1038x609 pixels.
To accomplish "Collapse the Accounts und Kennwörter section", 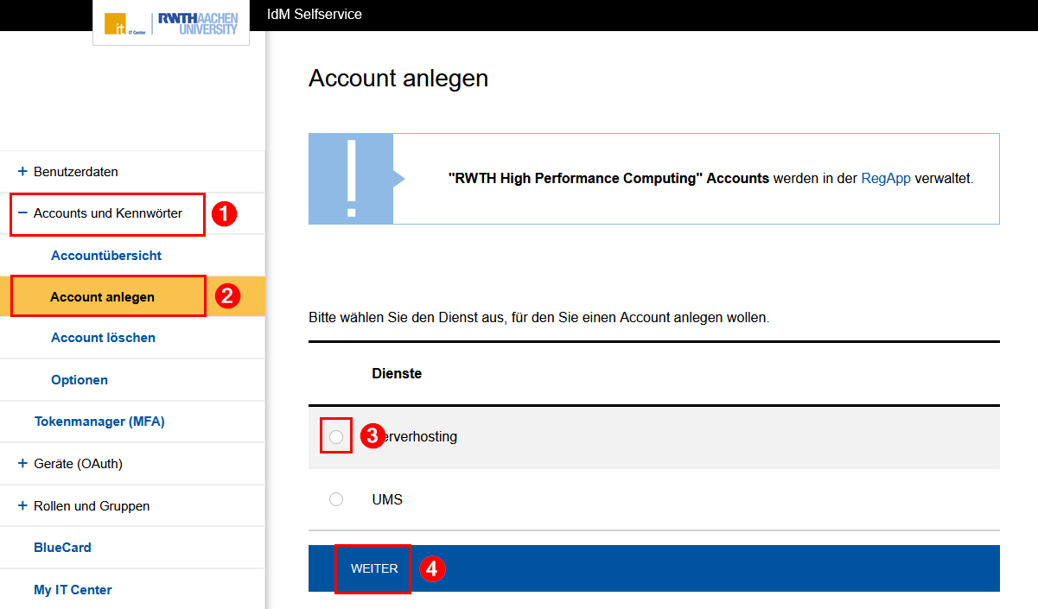I will coord(107,213).
